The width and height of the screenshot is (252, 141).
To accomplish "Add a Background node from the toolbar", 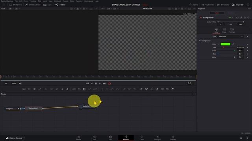I will 24,89.
